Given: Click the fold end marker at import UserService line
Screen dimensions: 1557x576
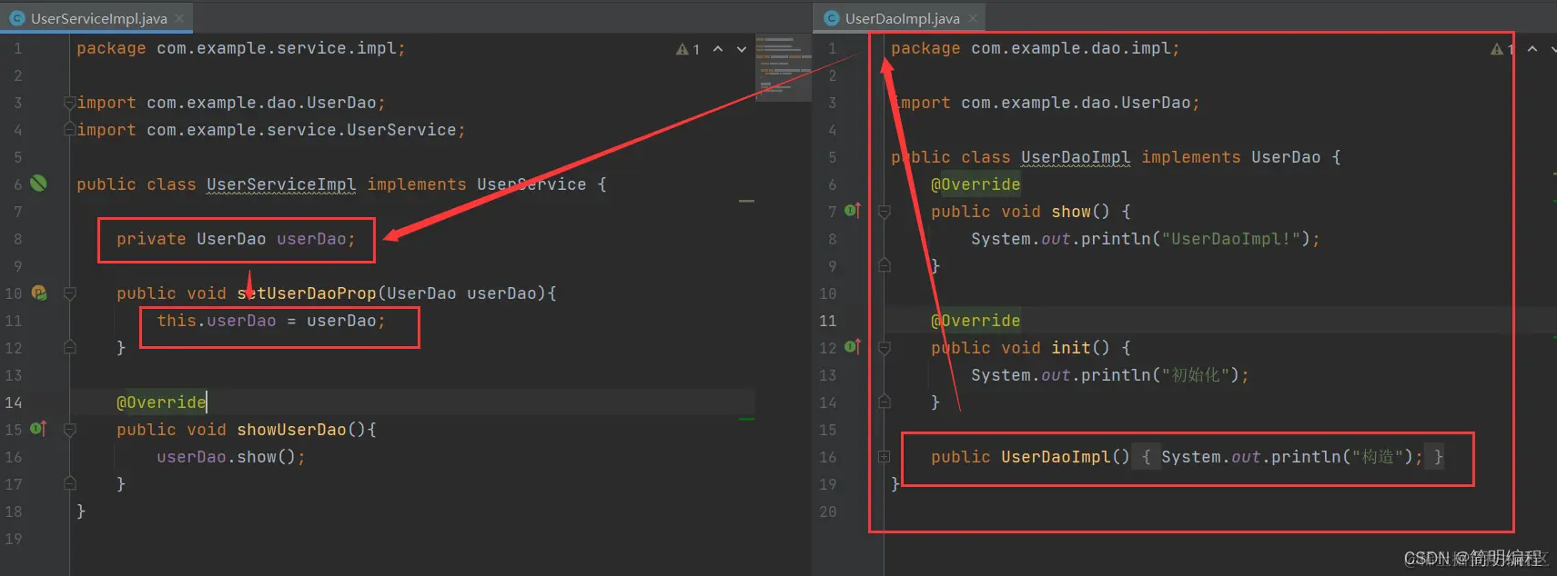Looking at the screenshot, I should click(x=69, y=130).
